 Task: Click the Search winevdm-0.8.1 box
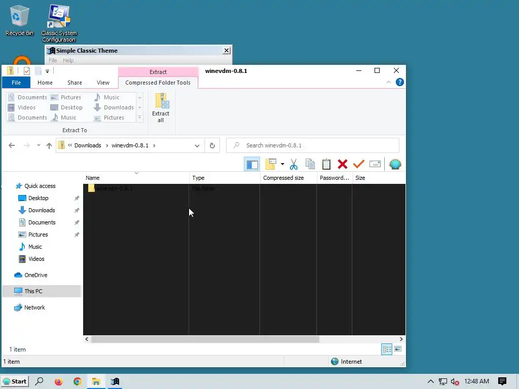tap(312, 145)
